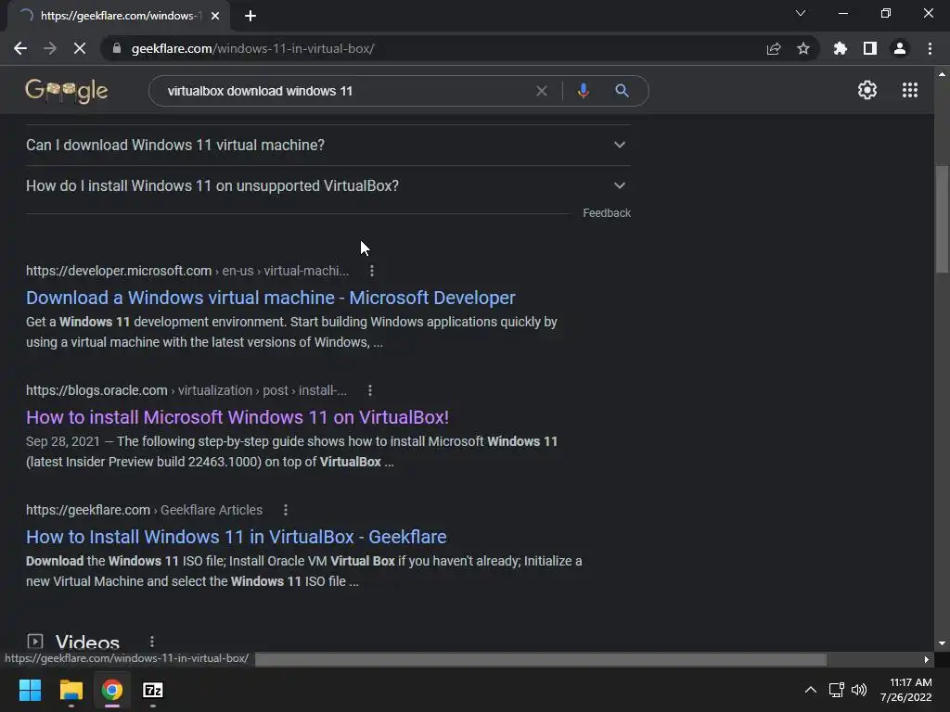This screenshot has height=712, width=950.
Task: Go back to the previous page
Action: (x=20, y=48)
